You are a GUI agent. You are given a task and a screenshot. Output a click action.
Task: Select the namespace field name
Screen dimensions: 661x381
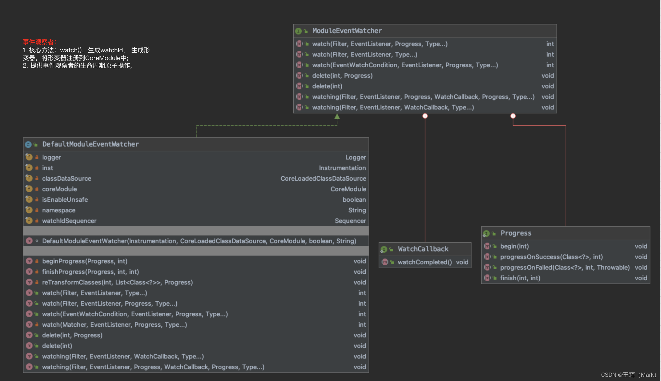tap(59, 210)
